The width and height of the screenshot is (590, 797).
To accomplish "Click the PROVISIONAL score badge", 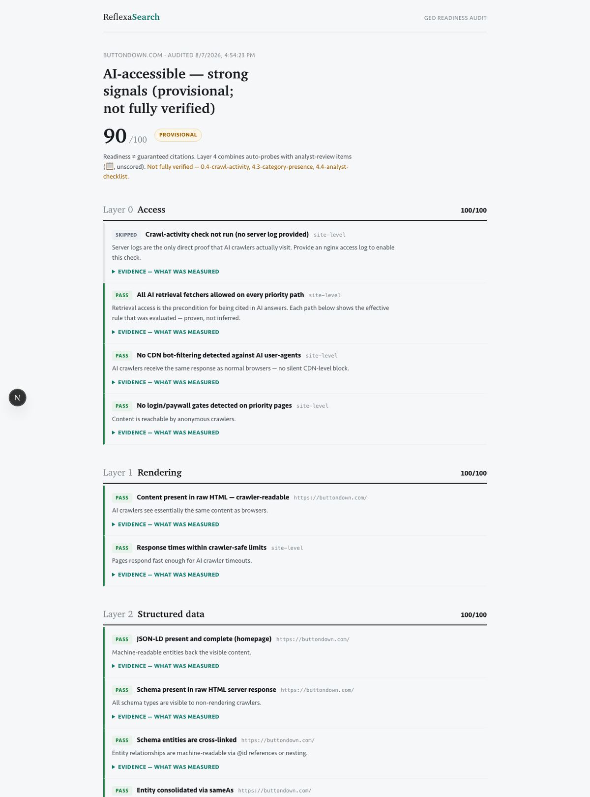I will 178,135.
